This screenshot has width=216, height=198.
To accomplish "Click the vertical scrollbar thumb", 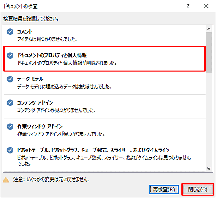I will click(x=209, y=53).
